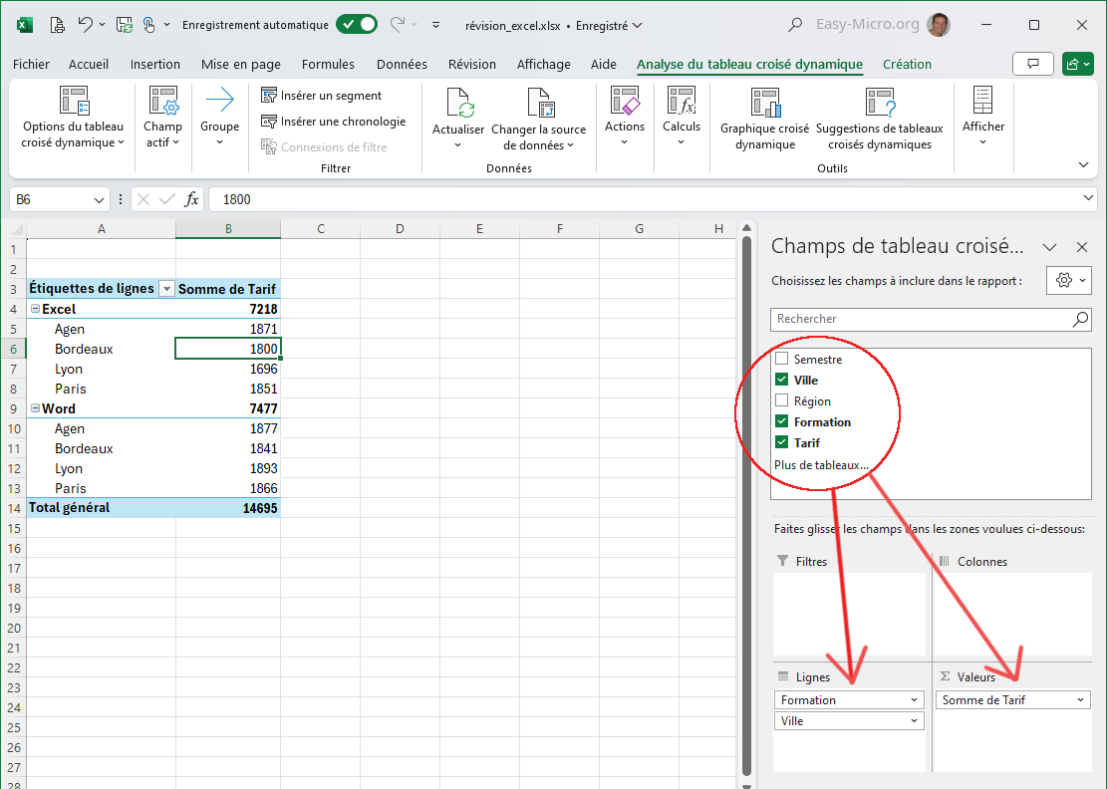
Task: Switch to the Insertion tab
Action: point(155,64)
